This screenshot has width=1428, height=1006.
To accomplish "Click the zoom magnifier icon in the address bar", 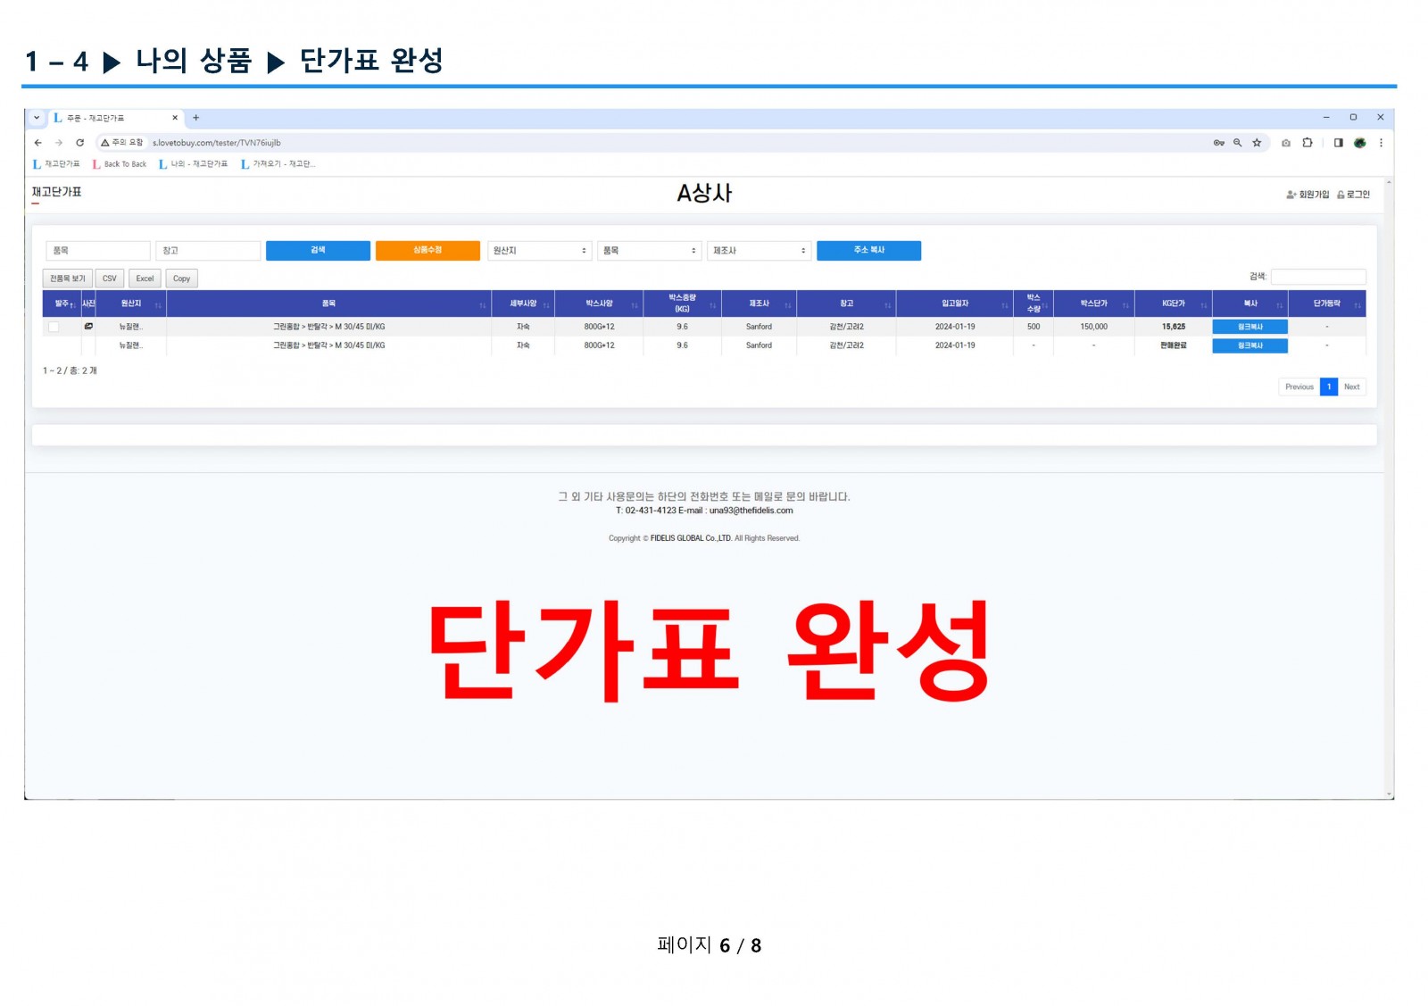I will tap(1237, 143).
